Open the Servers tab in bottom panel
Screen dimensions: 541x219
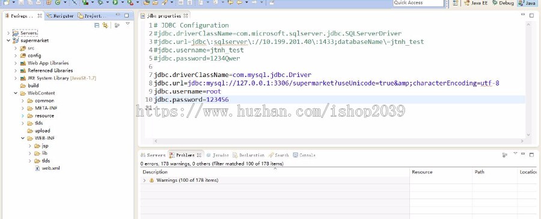153,155
